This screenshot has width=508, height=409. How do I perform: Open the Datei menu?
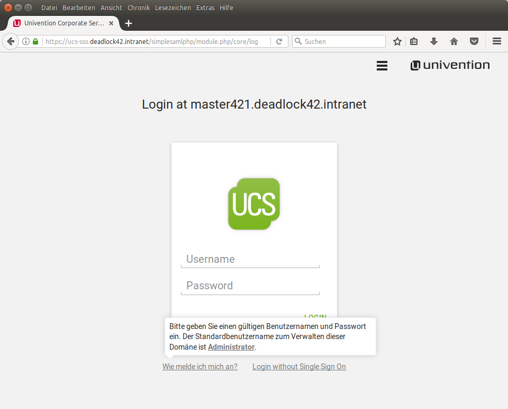coord(49,8)
